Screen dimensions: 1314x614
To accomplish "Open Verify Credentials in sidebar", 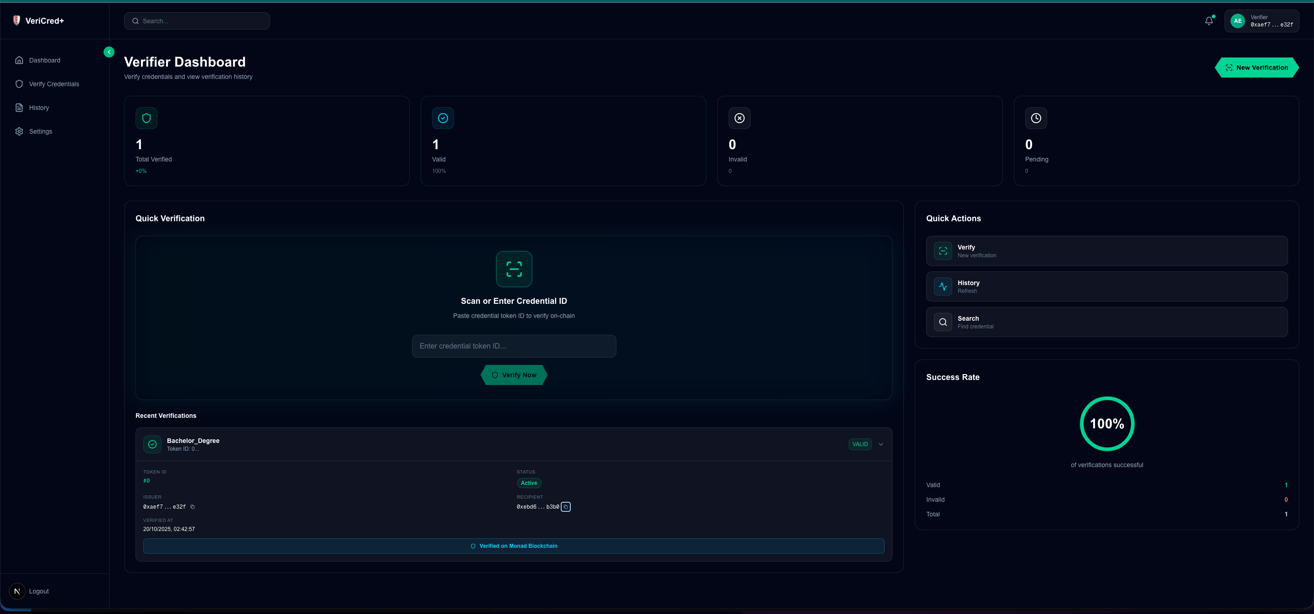I will pos(53,84).
